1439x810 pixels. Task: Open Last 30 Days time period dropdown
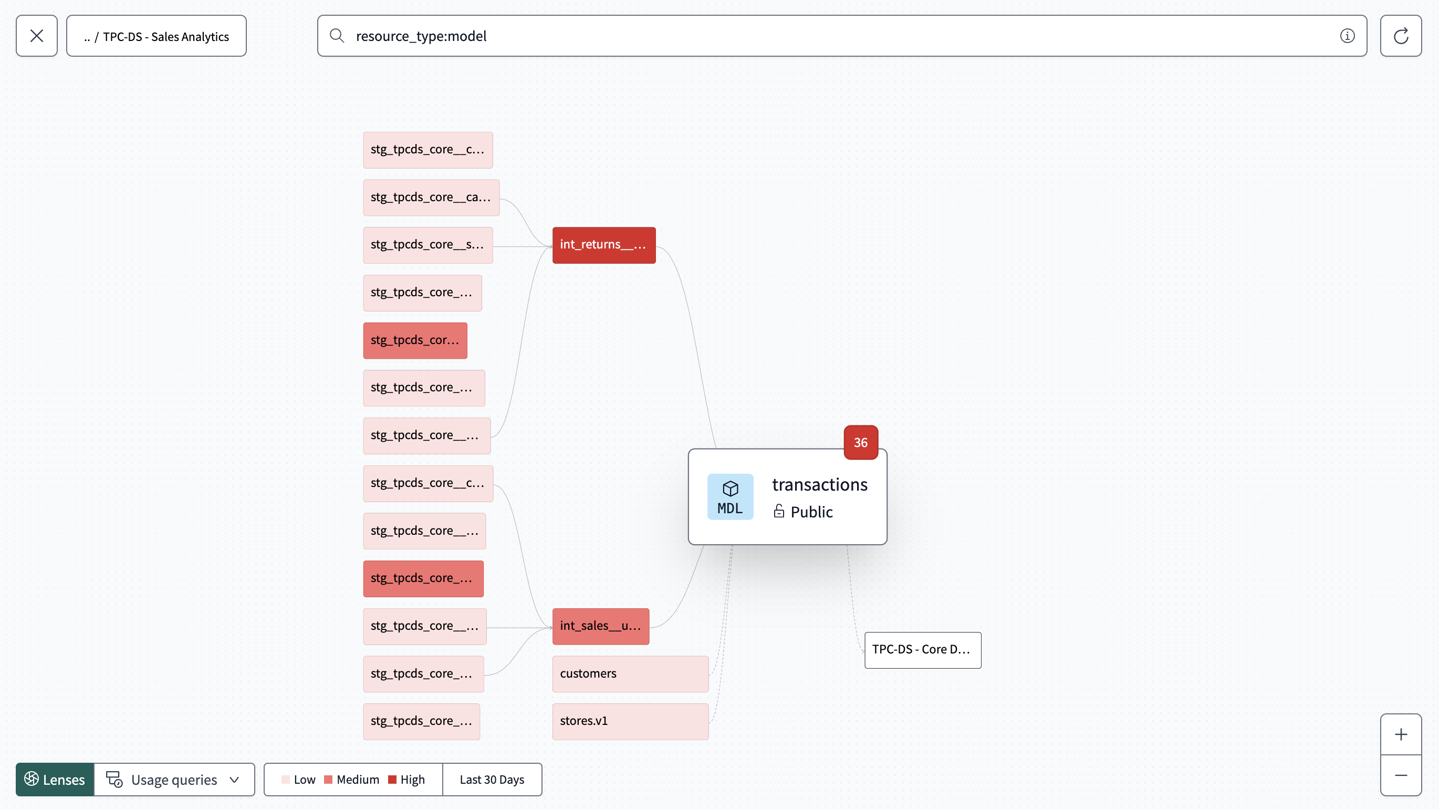492,781
